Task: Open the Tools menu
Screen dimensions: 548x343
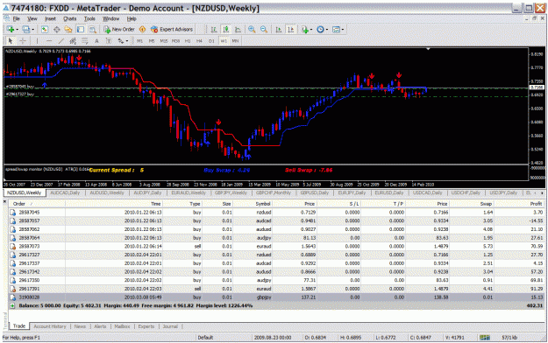Action: click(x=89, y=19)
